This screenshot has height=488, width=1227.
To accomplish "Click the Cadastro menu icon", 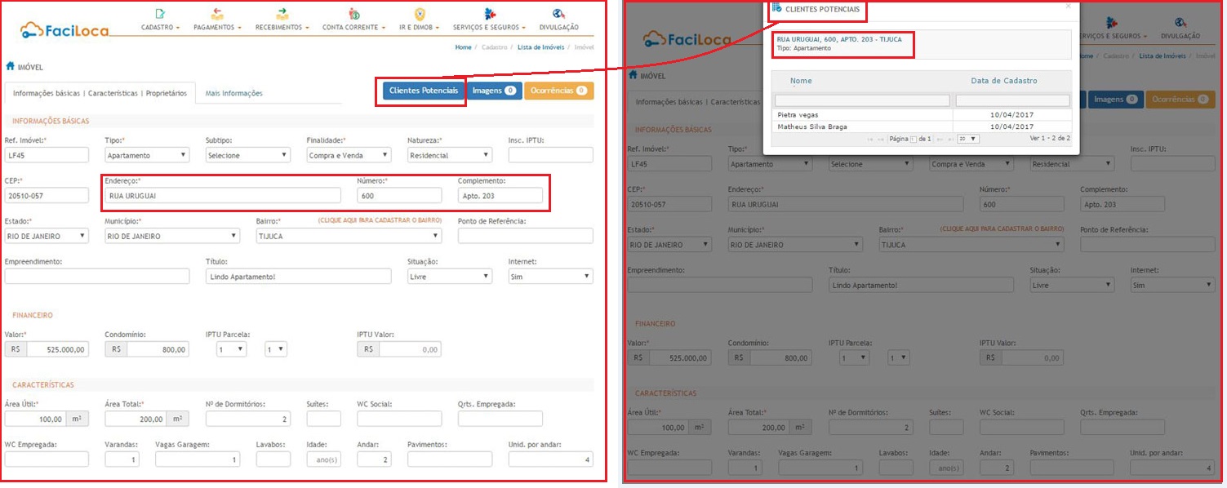I will pyautogui.click(x=160, y=14).
